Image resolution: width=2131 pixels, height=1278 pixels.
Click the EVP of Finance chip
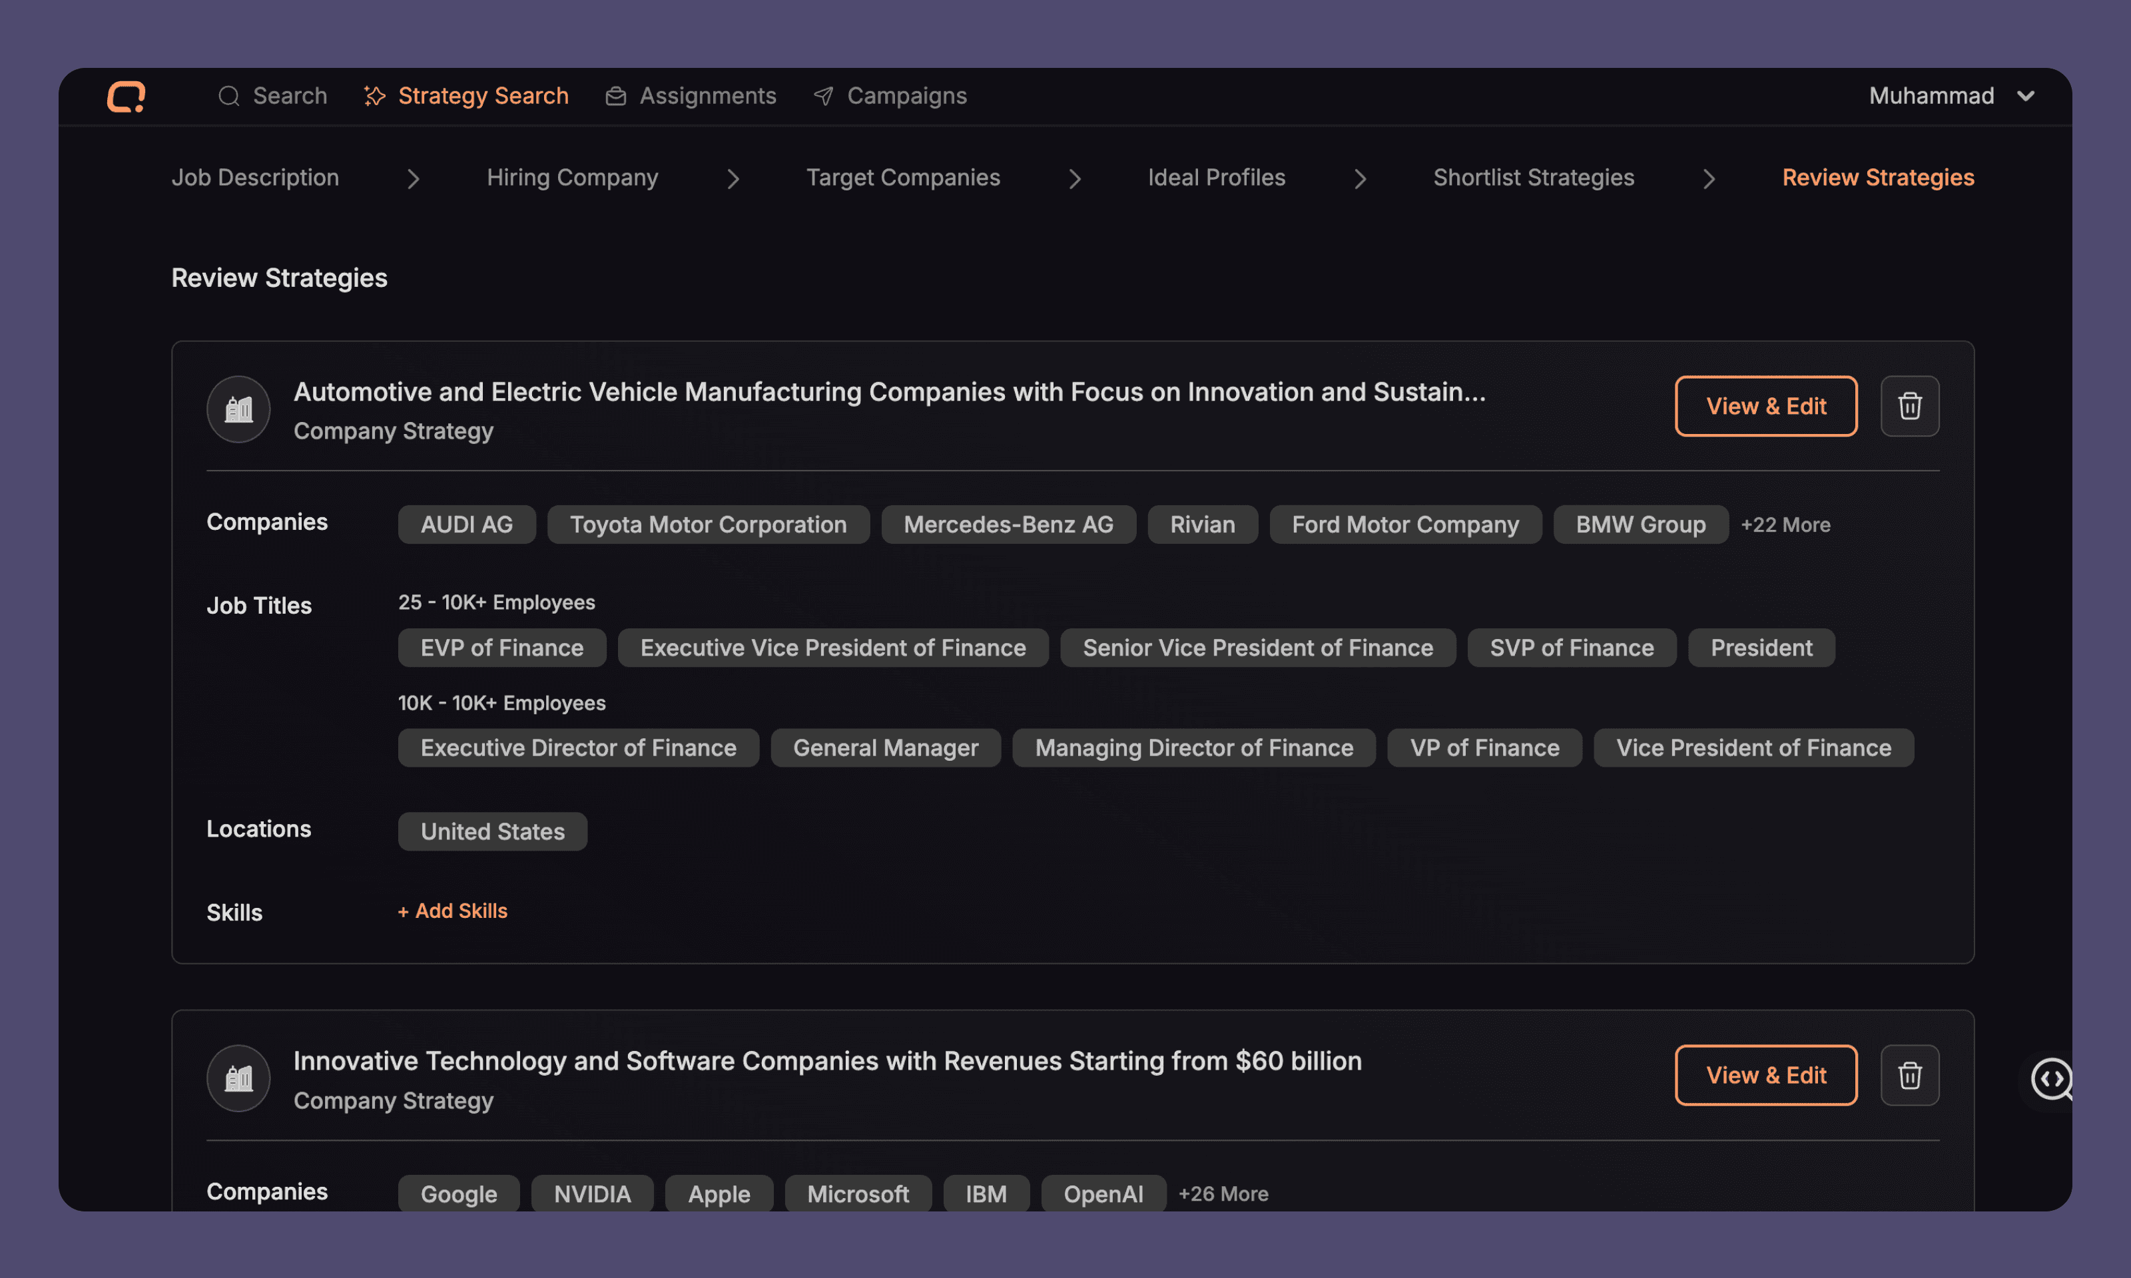(502, 648)
